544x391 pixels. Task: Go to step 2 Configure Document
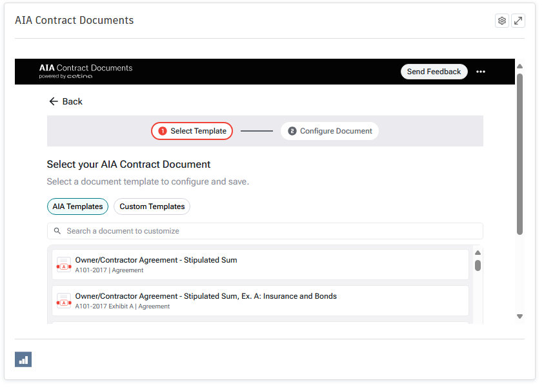(x=330, y=131)
